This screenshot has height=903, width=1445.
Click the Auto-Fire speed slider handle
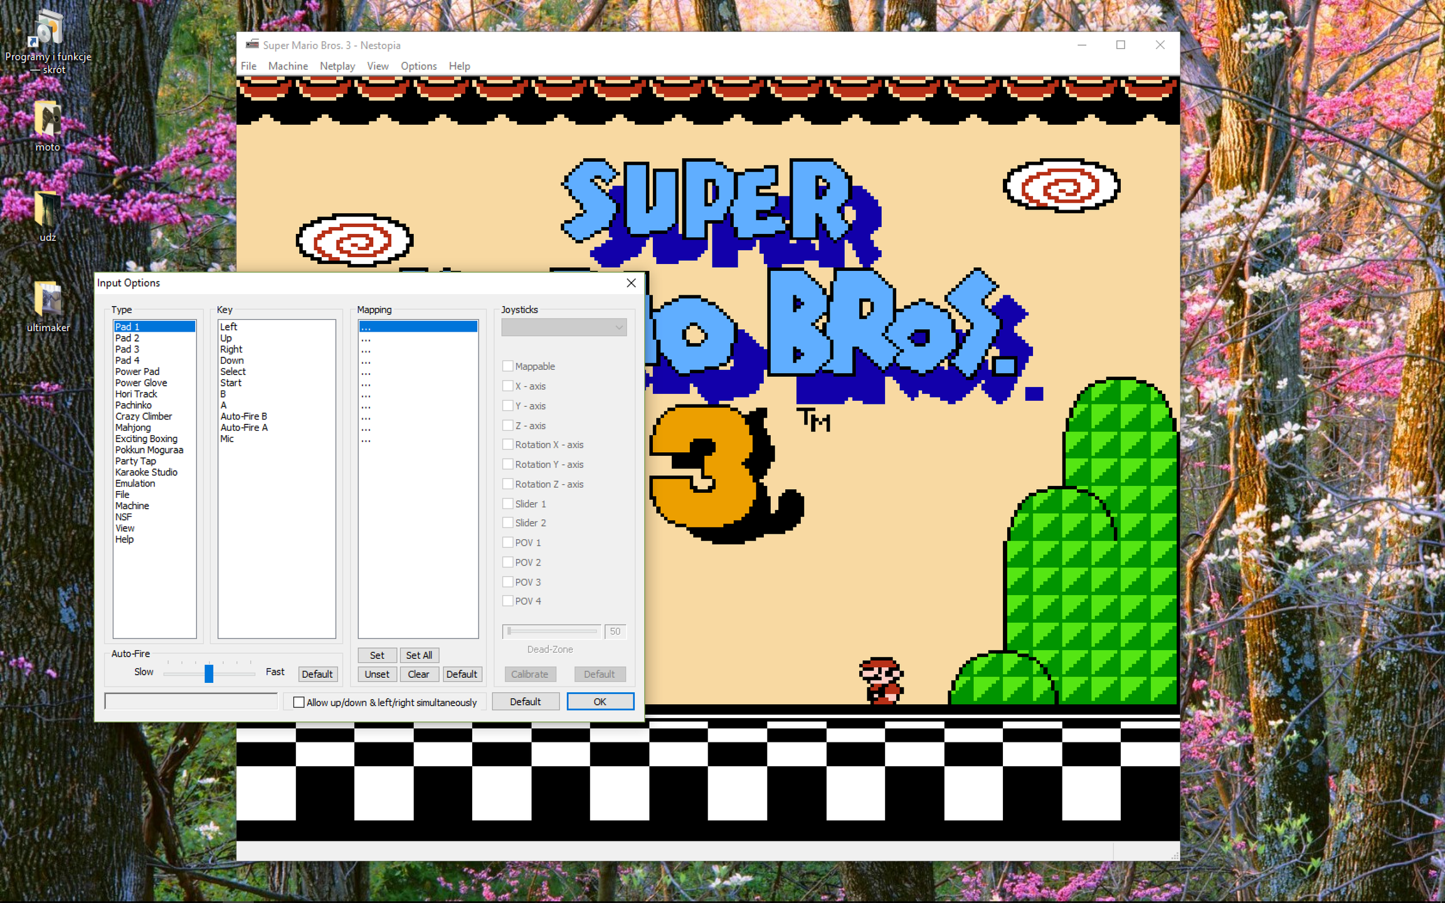(209, 673)
